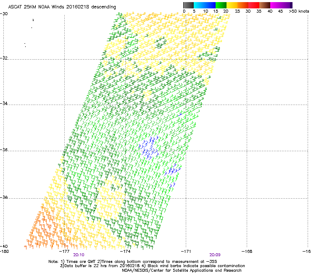311x273 pixels.
Task: Click the '-32' latitude axis label
Action: 4,58
